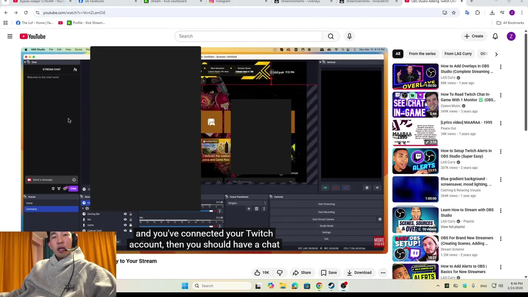
Task: Open more actions under the video
Action: [x=383, y=273]
